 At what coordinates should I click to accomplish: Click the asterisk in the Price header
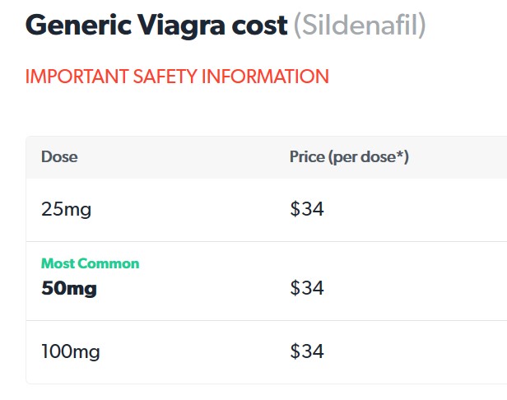coord(399,154)
